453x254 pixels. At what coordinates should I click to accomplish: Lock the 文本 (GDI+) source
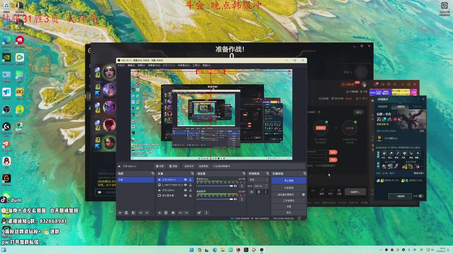191,191
